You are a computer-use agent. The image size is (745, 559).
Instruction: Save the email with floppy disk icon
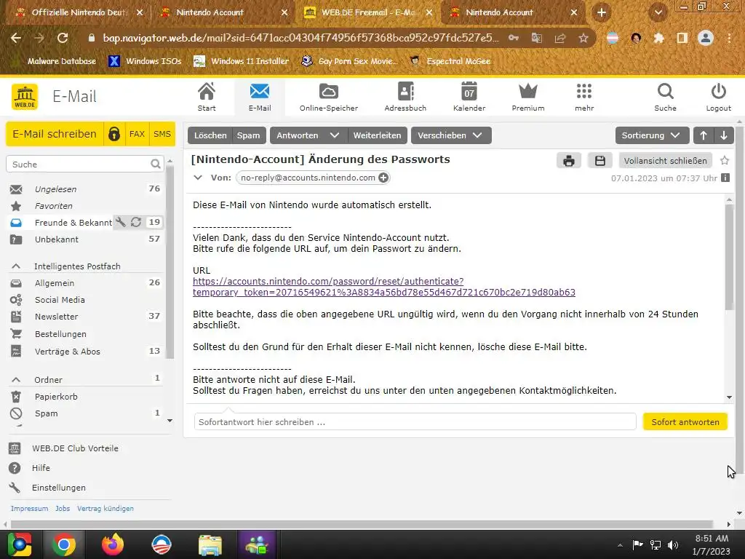coord(600,161)
